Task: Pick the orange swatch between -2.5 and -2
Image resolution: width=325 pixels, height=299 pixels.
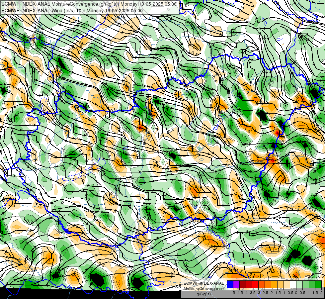Action: point(268,284)
